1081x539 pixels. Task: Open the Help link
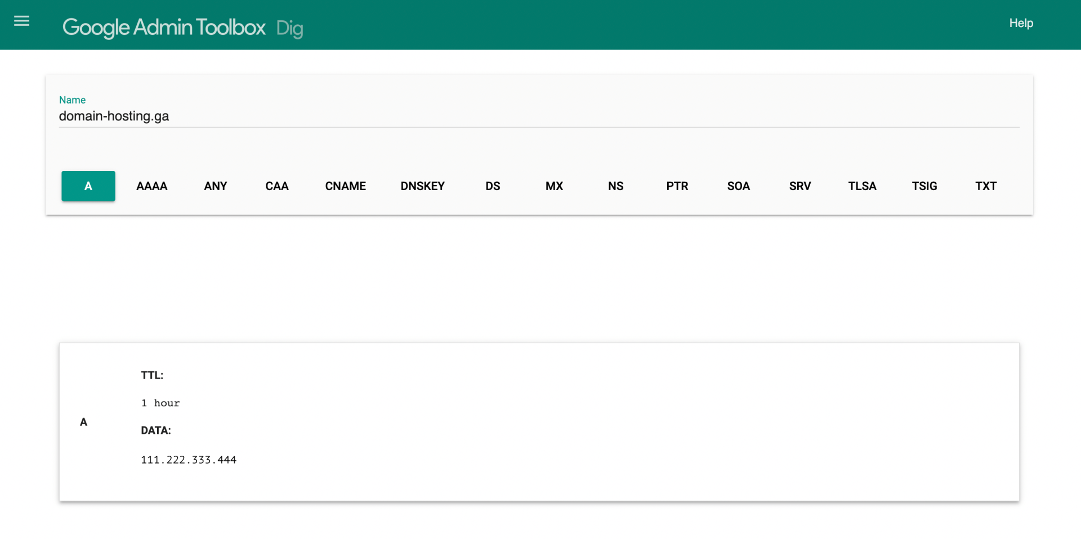pyautogui.click(x=1020, y=23)
